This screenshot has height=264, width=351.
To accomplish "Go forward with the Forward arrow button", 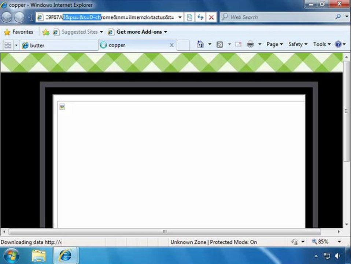I will tap(19, 17).
